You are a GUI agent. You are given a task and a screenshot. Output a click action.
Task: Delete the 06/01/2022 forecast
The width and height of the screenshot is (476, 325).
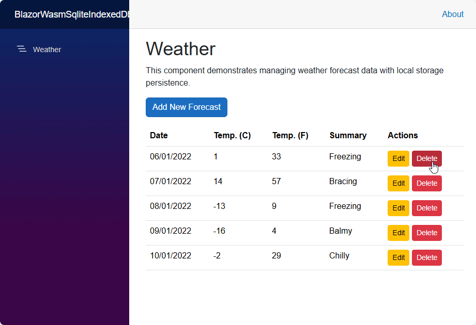[x=426, y=159]
